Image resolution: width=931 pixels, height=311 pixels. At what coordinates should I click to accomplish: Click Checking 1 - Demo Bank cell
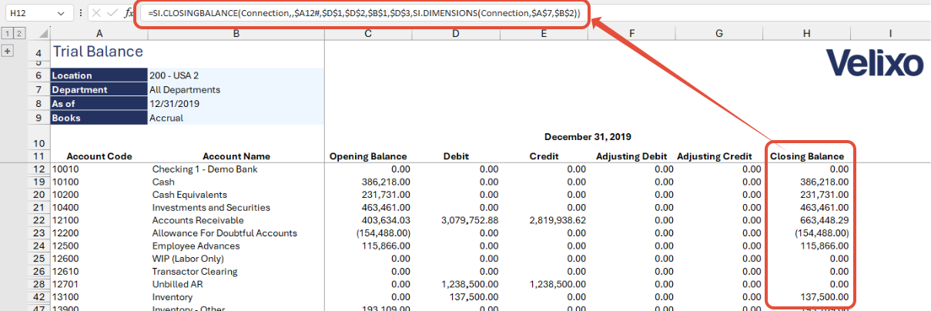click(x=236, y=169)
